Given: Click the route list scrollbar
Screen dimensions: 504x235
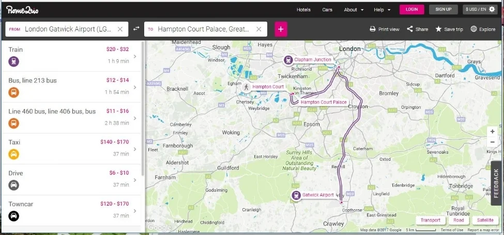Looking at the screenshot, I should [143, 108].
